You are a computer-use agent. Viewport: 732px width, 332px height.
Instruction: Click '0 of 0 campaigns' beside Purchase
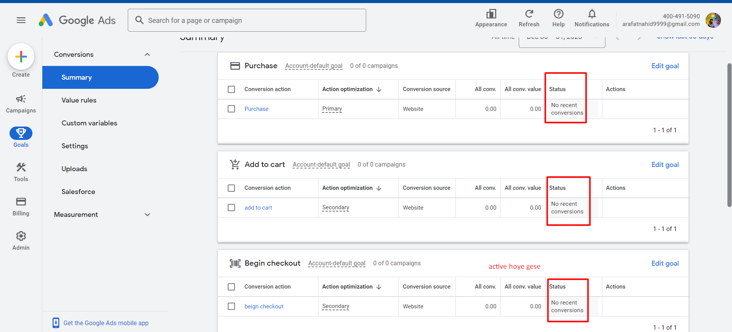click(x=374, y=66)
